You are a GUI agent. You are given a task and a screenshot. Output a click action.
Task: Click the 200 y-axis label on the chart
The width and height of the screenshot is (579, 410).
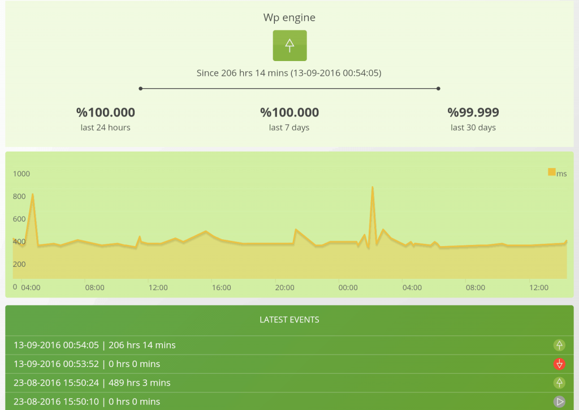tap(19, 264)
